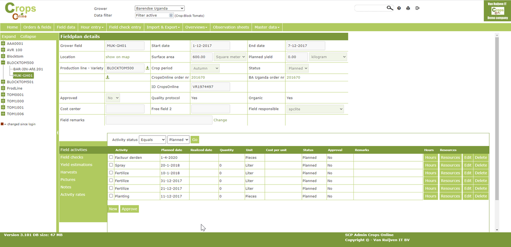The image size is (511, 247).
Task: Expand the AAA0001 tree node
Action: 3,43
